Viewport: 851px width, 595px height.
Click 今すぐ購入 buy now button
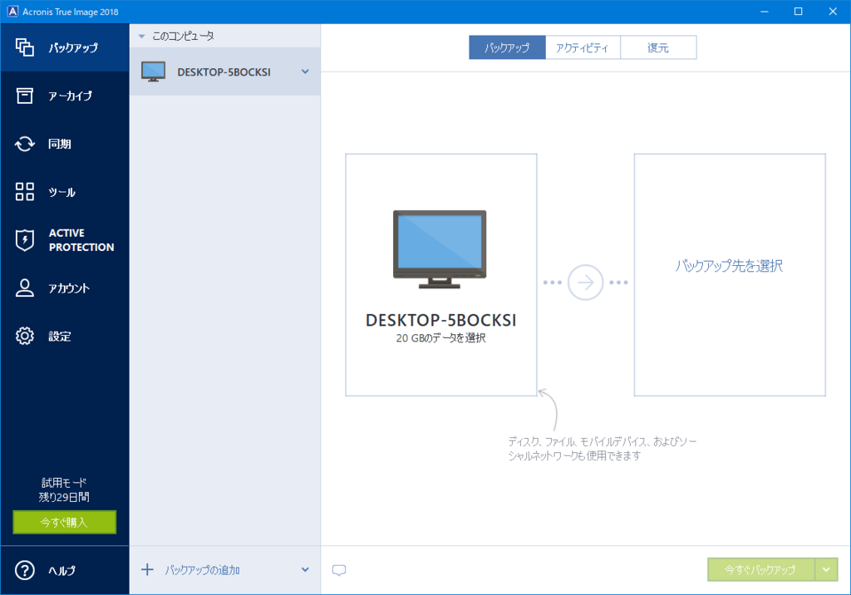tap(65, 522)
